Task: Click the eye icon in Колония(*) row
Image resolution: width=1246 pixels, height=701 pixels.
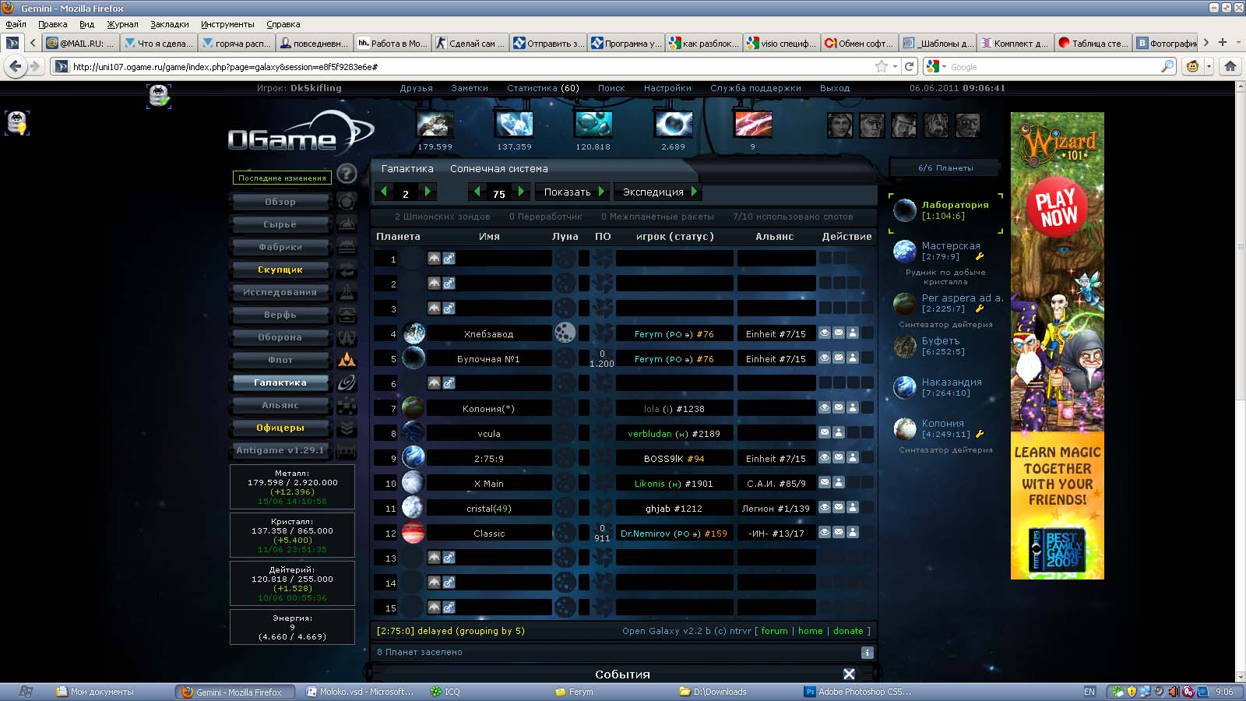Action: click(x=825, y=408)
